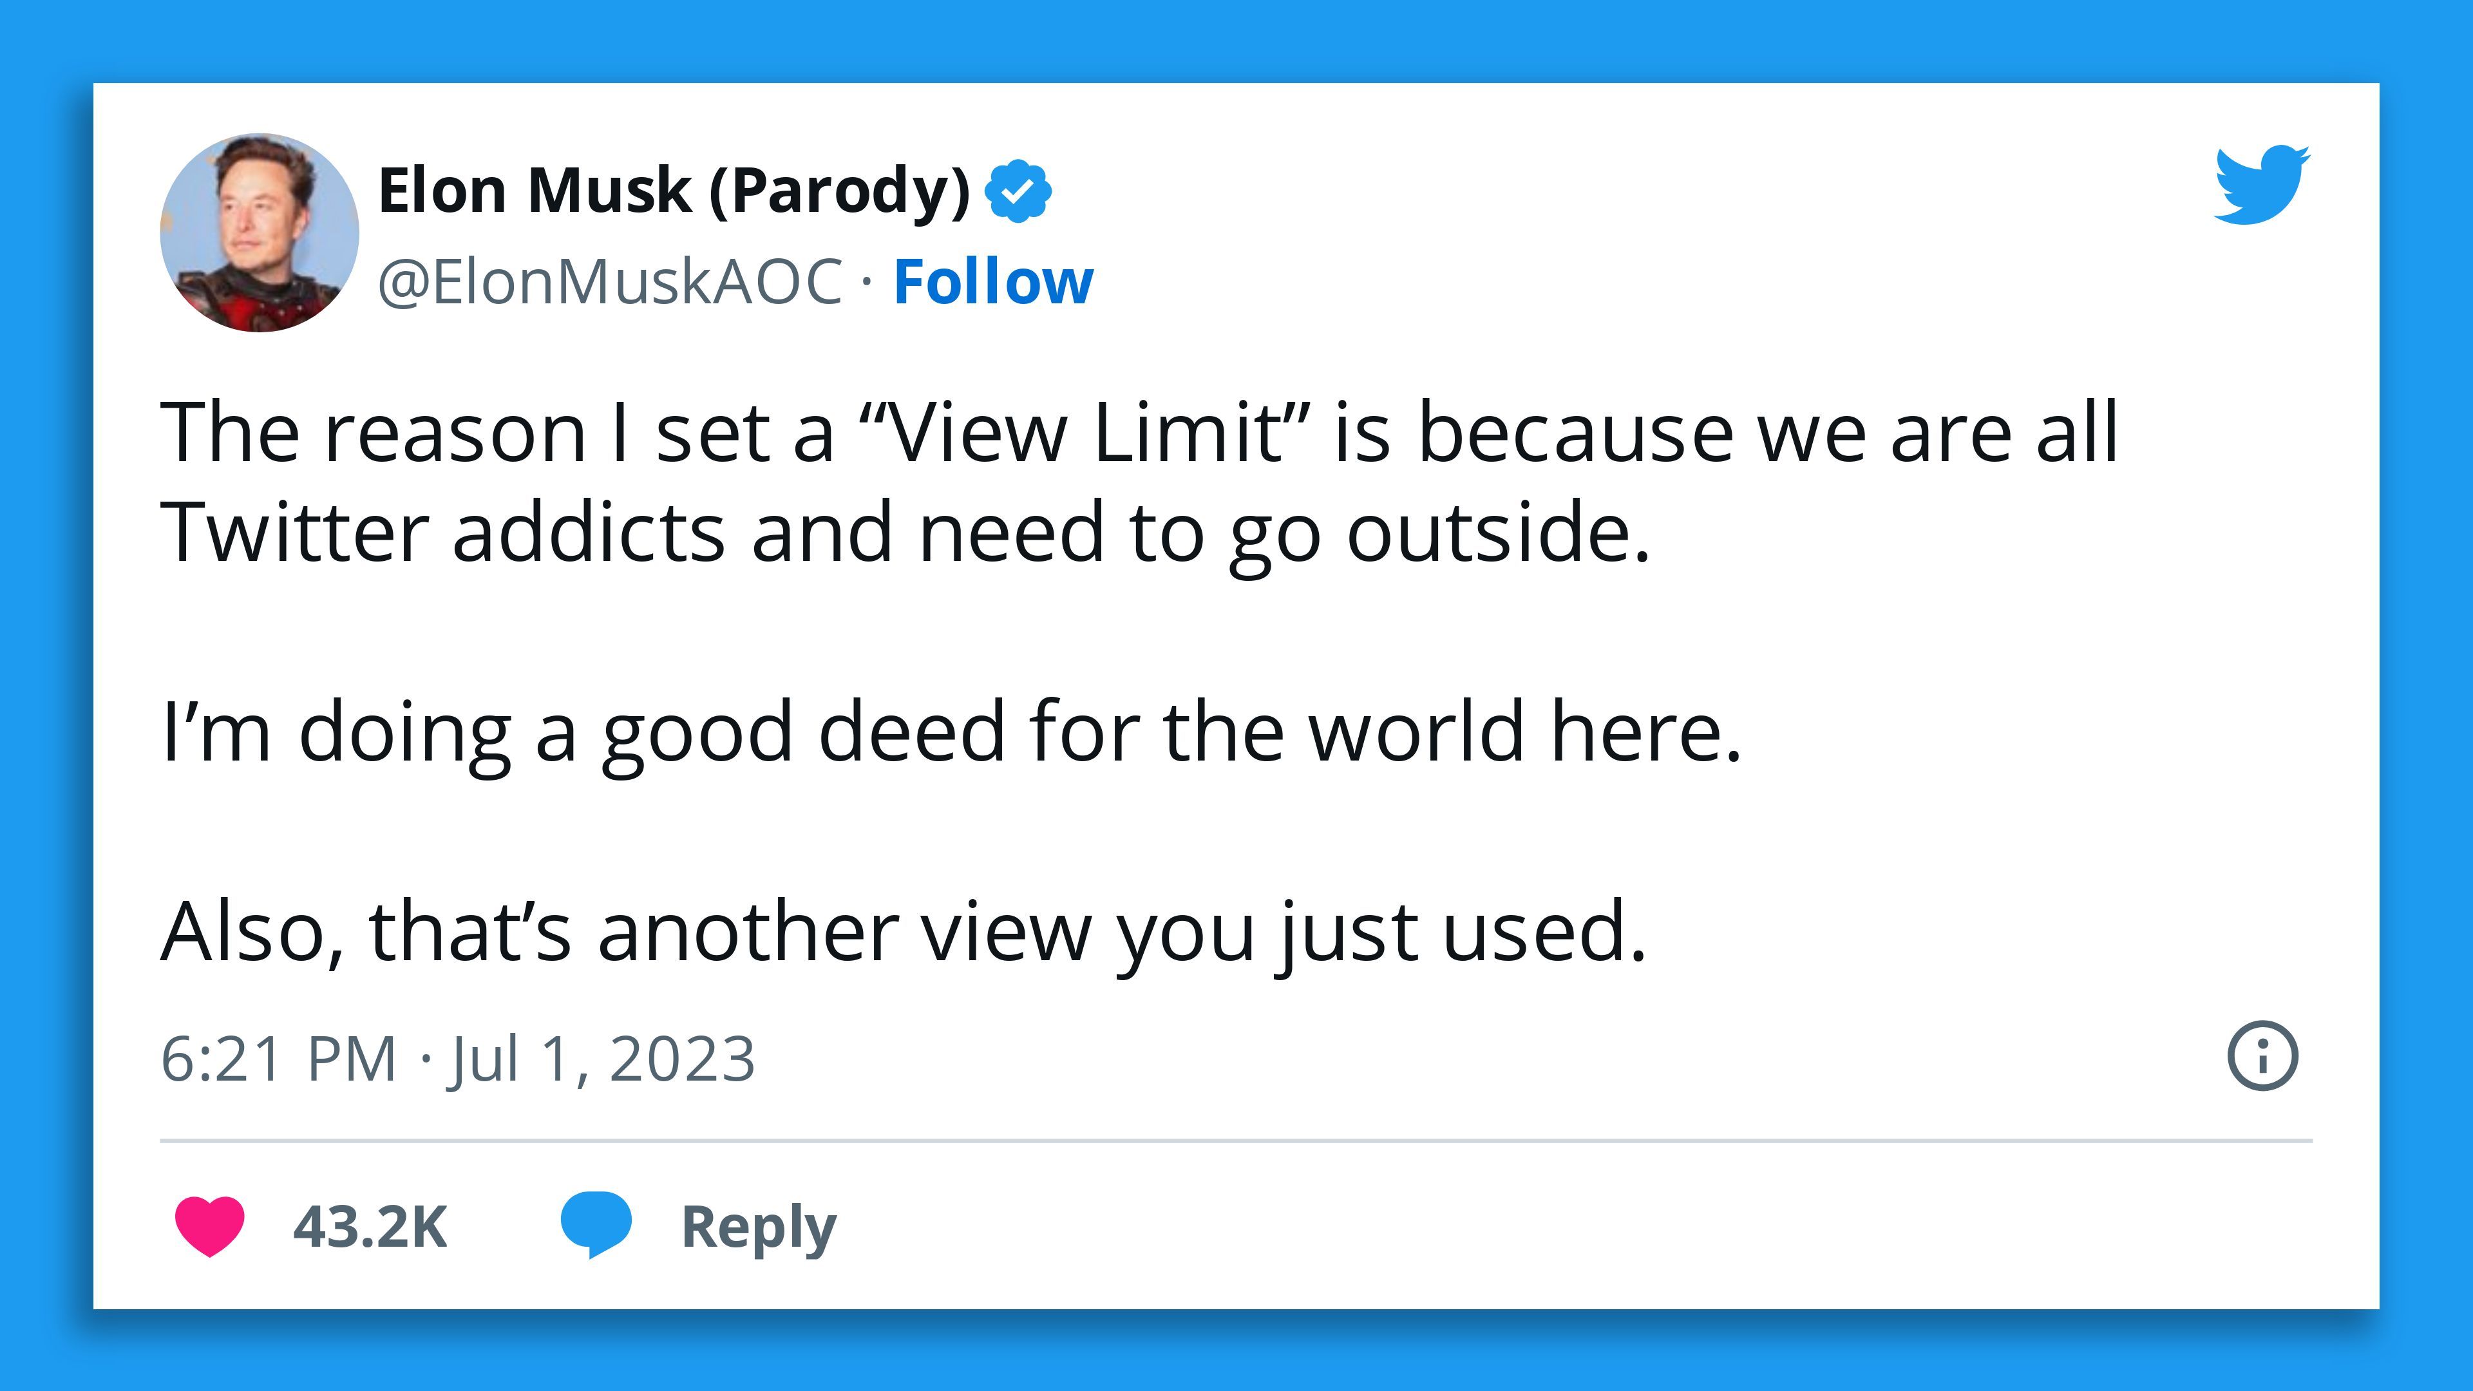Click the Twitter bird logo
The image size is (2473, 1391).
tap(2261, 185)
